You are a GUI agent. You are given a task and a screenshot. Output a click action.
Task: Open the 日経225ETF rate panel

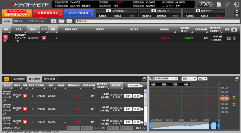point(160,13)
